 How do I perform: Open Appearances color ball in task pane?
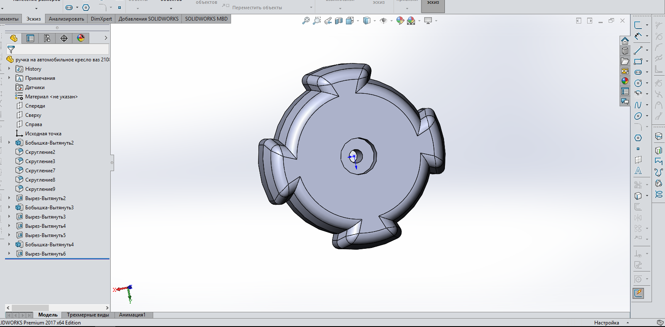(625, 81)
